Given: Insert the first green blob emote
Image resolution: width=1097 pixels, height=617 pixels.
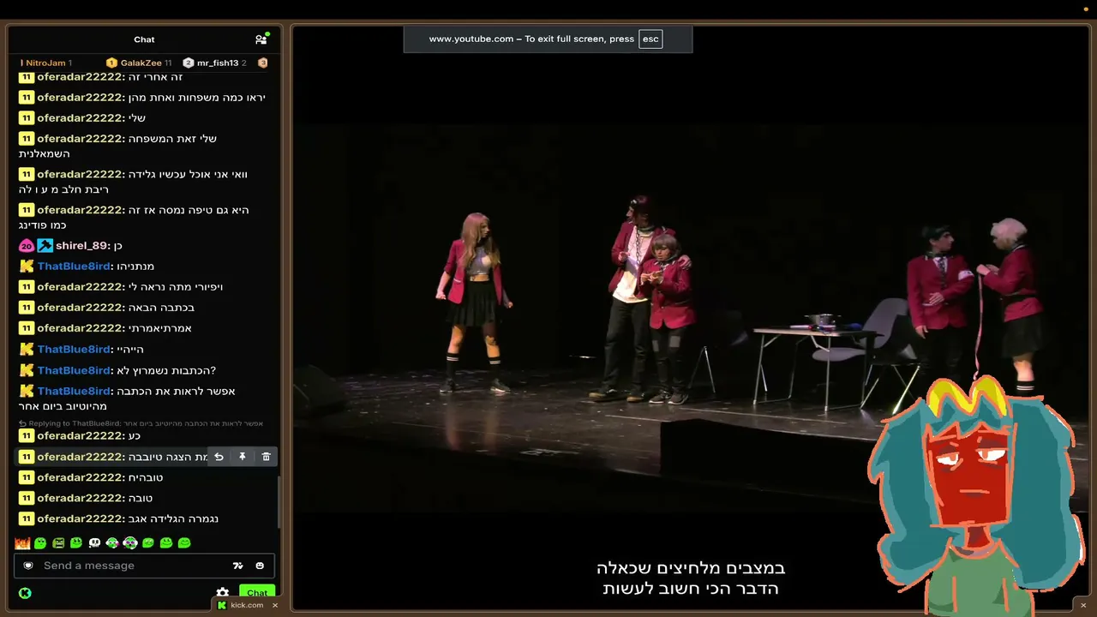Looking at the screenshot, I should [x=40, y=542].
